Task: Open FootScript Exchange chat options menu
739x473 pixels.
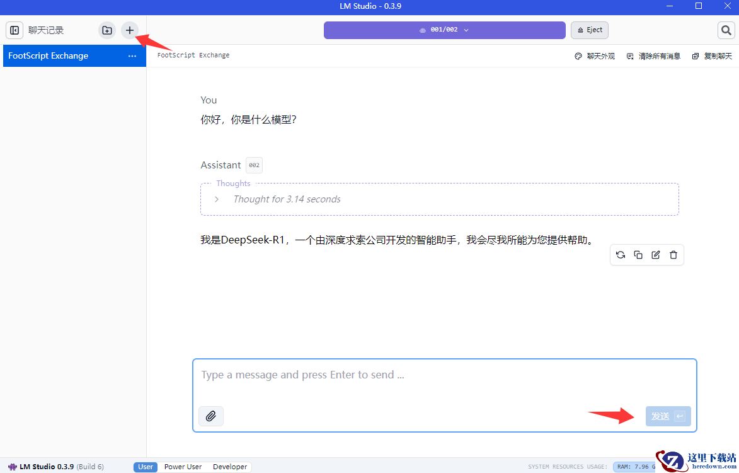Action: [132, 55]
